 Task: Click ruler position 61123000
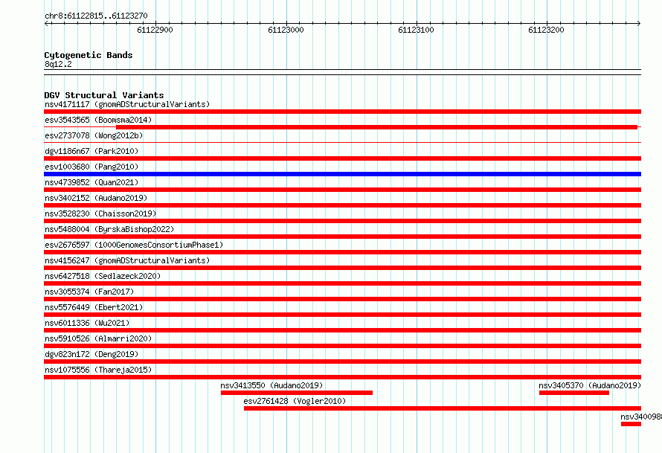[x=286, y=30]
